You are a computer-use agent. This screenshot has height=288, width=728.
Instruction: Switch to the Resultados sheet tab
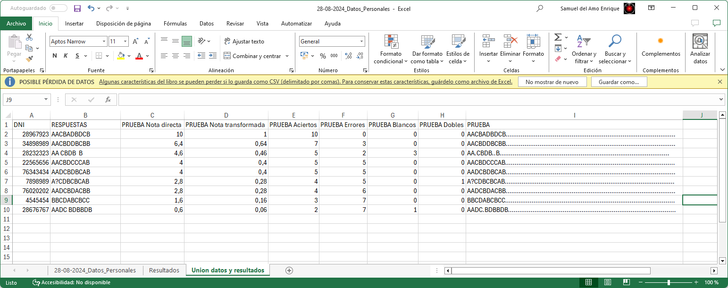[164, 271]
